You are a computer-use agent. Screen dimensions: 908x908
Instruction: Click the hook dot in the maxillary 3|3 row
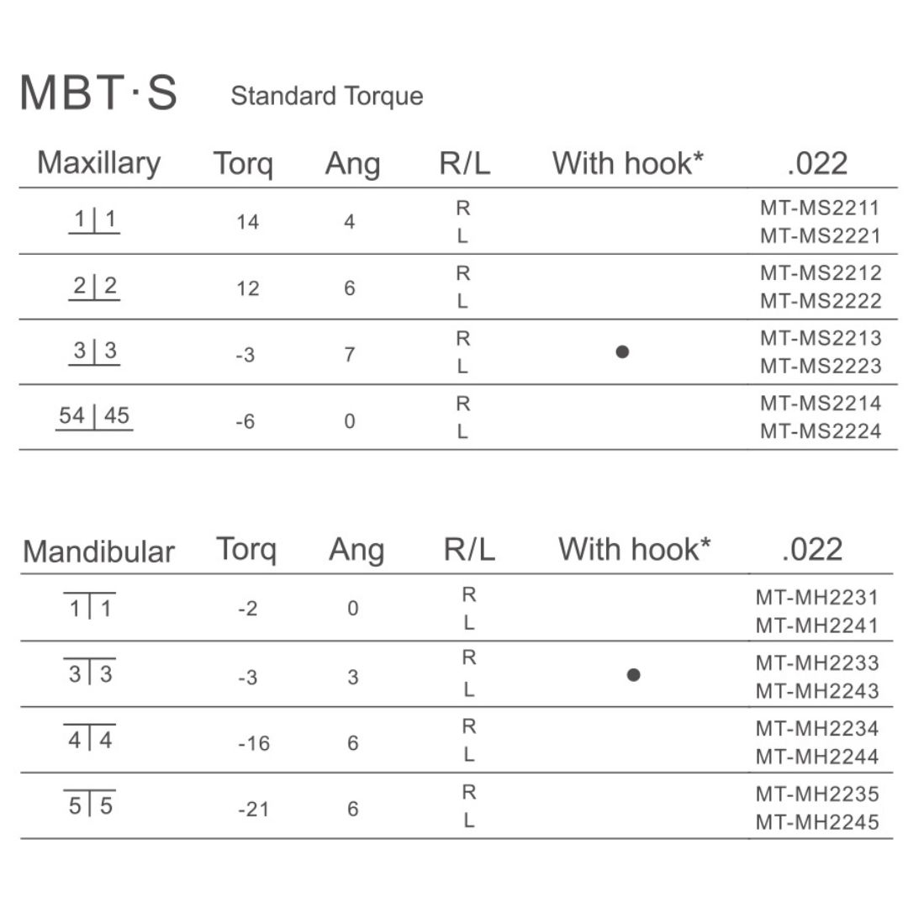(x=622, y=352)
